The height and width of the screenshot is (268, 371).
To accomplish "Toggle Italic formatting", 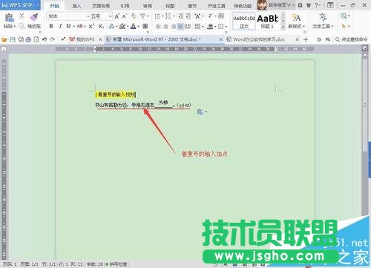I will 60,26.
